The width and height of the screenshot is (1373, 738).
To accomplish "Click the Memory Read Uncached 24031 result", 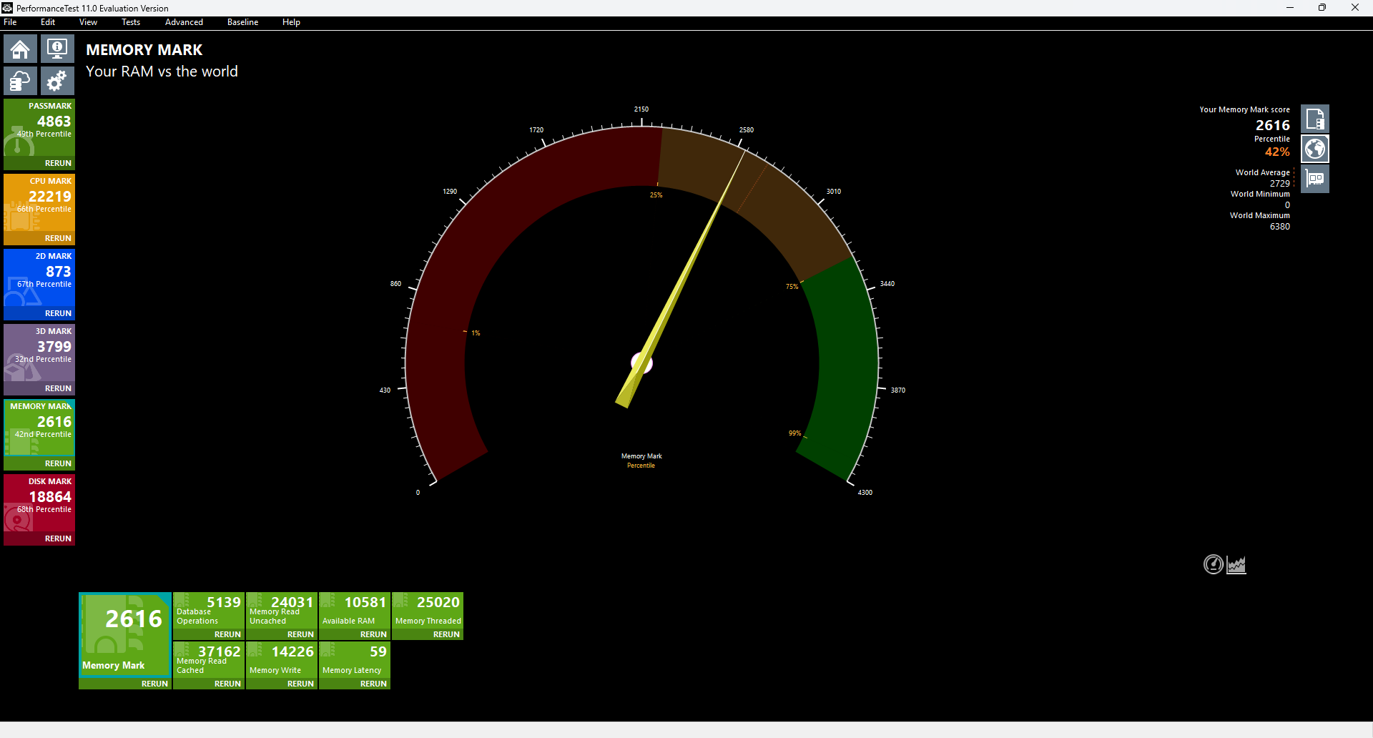I will coord(282,611).
